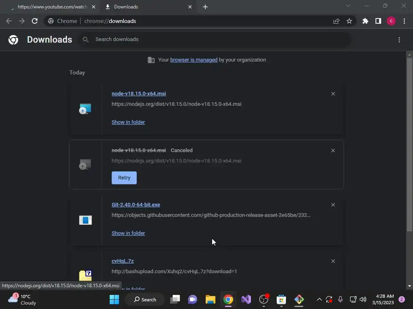Open Git-2.40.0-64-bit.exe link
This screenshot has width=413, height=309.
tap(136, 205)
